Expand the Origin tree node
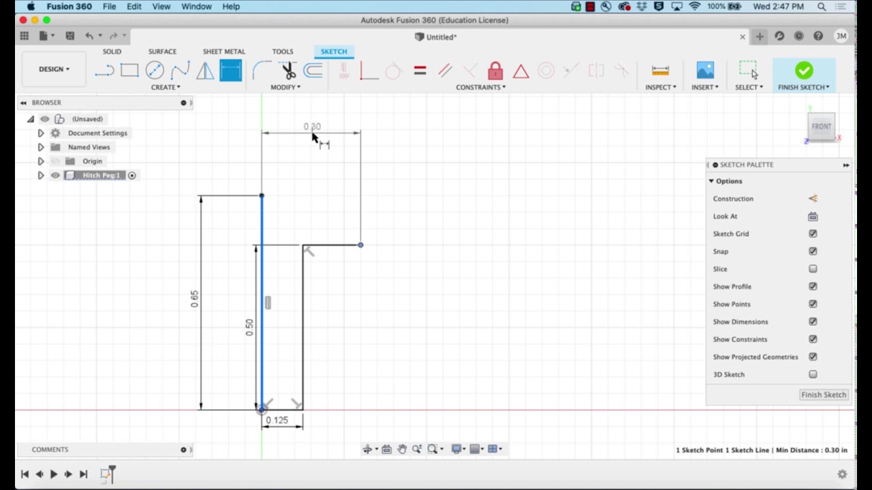This screenshot has width=872, height=490. point(40,161)
